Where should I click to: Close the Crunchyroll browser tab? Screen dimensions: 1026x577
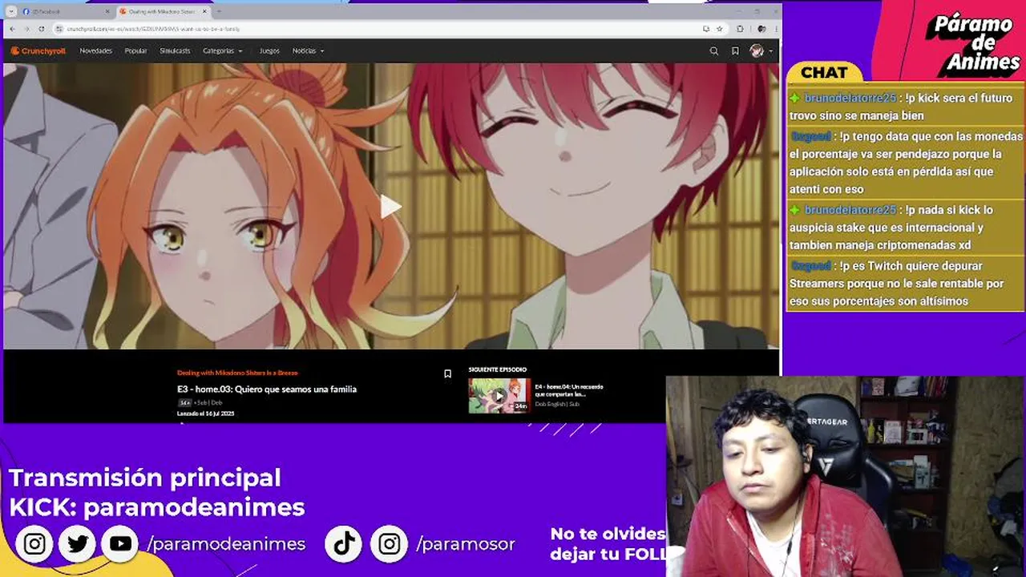click(x=204, y=11)
